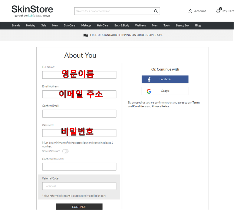Open the Tools menu
234x210 pixels.
coord(166,26)
